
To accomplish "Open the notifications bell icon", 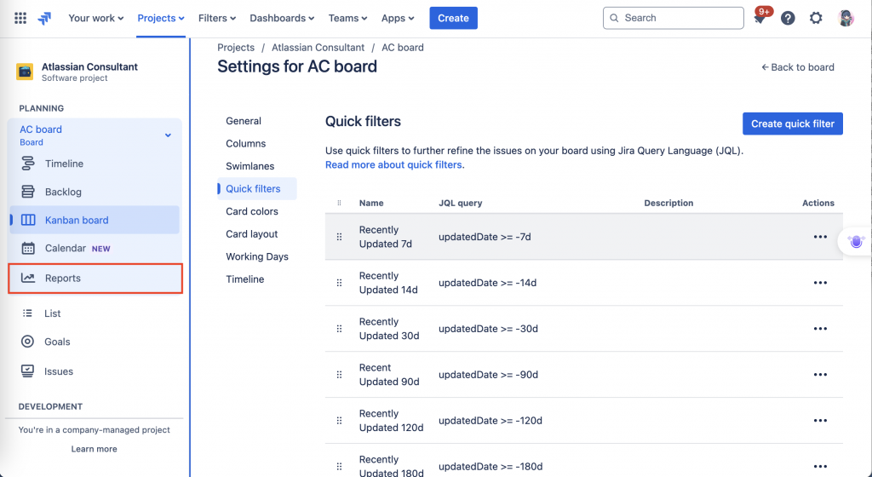I will (x=760, y=18).
